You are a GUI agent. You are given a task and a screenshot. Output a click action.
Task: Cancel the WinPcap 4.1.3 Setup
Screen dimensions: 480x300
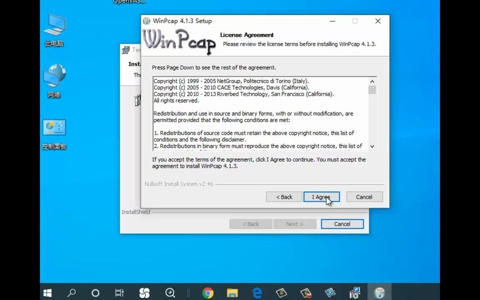(364, 197)
